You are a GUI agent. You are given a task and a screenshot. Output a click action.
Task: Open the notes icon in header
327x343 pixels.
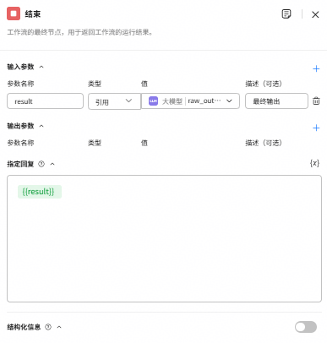point(286,14)
